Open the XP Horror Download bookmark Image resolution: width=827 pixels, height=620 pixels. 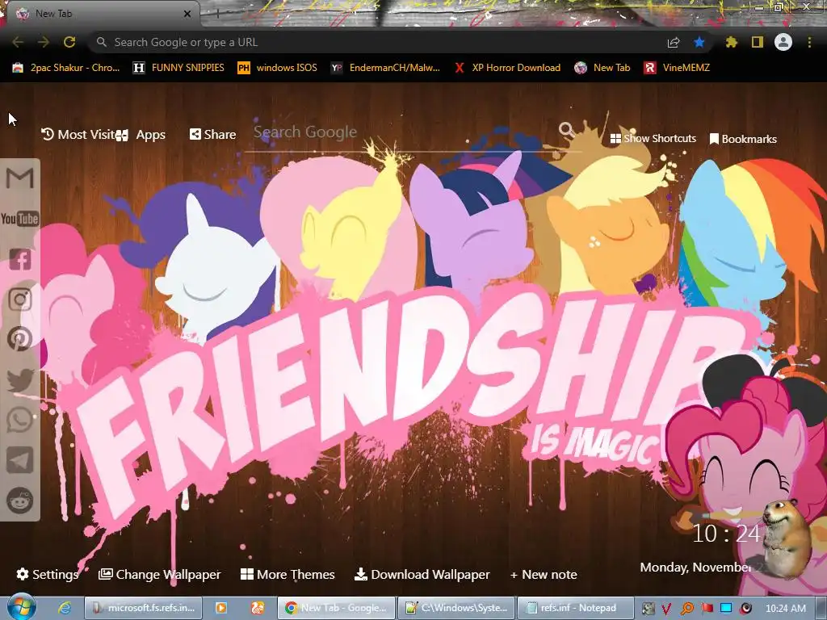(507, 68)
